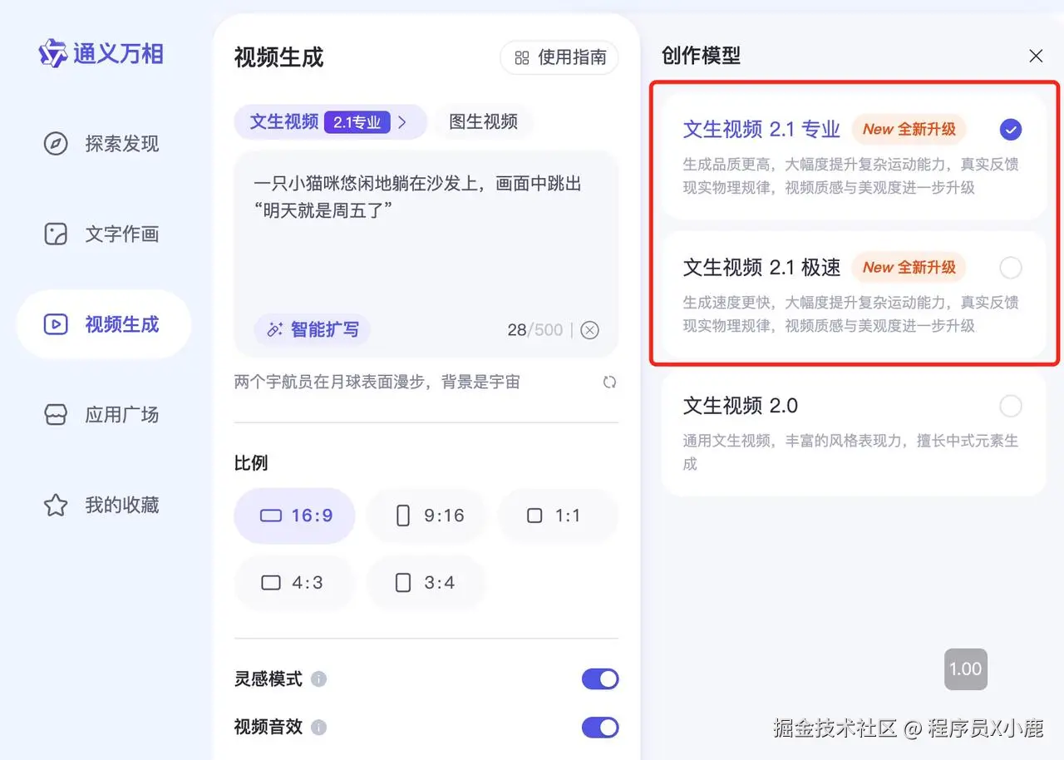Image resolution: width=1064 pixels, height=760 pixels.
Task: Toggle the 灵感模式 switch
Action: point(600,679)
